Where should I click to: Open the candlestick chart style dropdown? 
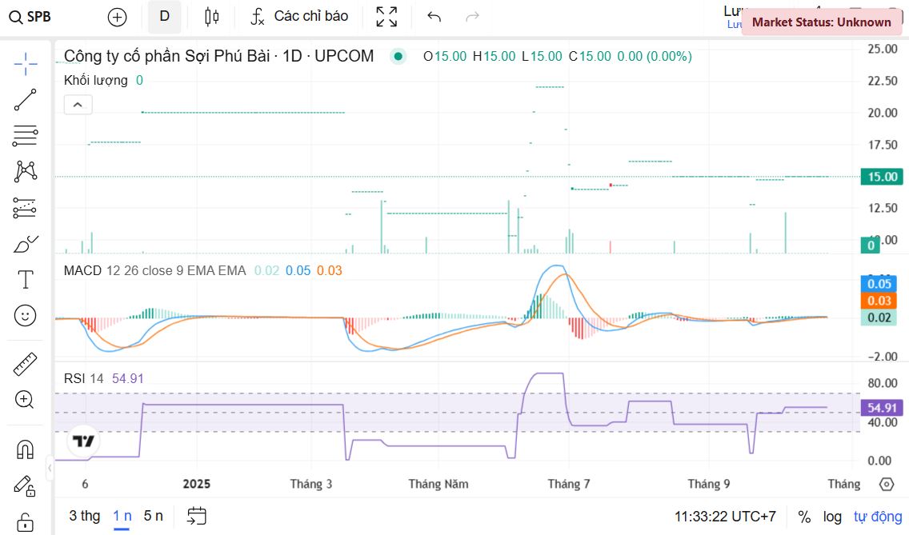pos(211,17)
